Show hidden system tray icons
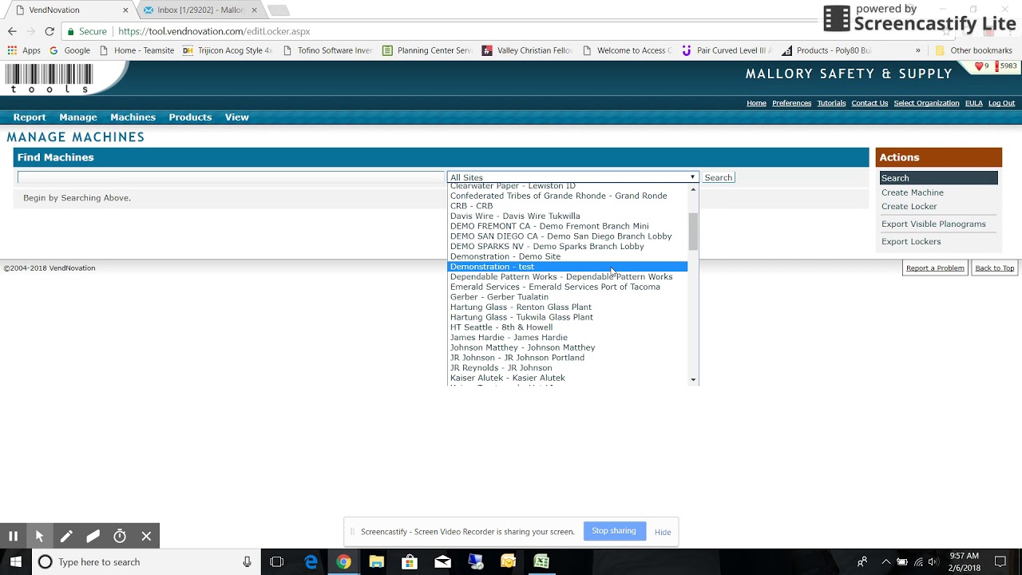The height and width of the screenshot is (575, 1022). 885,562
